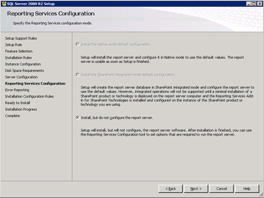Select native mode default configuration radio button

point(78,44)
